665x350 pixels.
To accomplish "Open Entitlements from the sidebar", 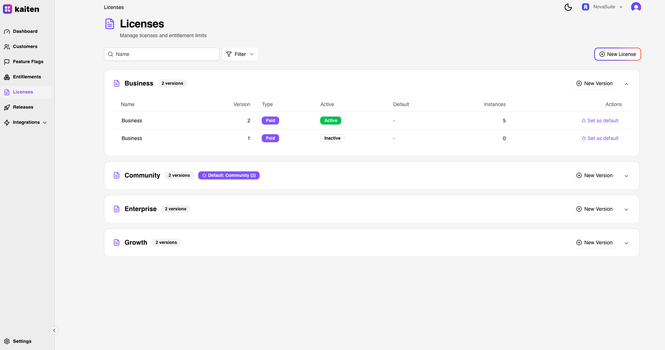I will pyautogui.click(x=27, y=77).
